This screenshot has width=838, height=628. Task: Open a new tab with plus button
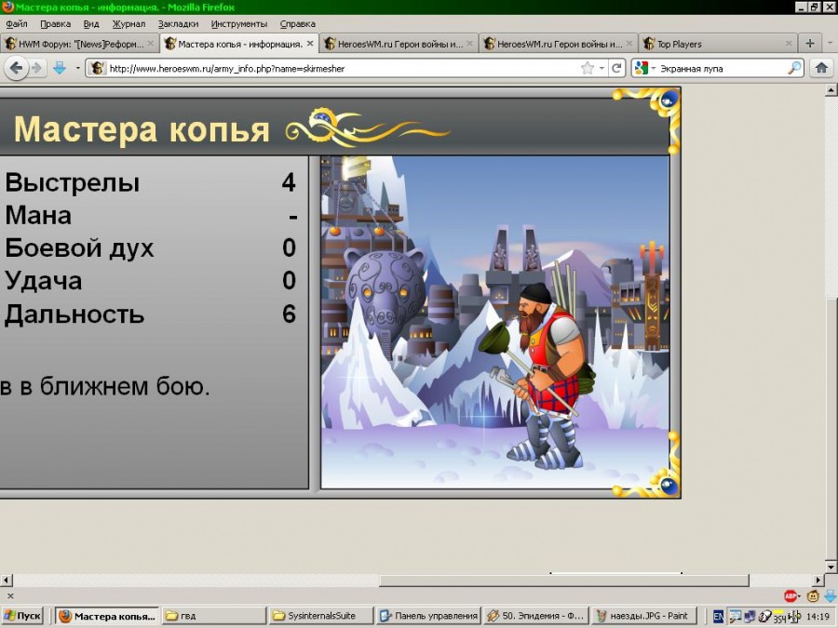coord(810,43)
